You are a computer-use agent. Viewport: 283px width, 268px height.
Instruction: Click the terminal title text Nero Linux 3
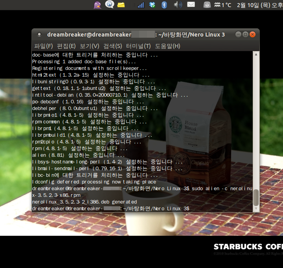point(207,35)
